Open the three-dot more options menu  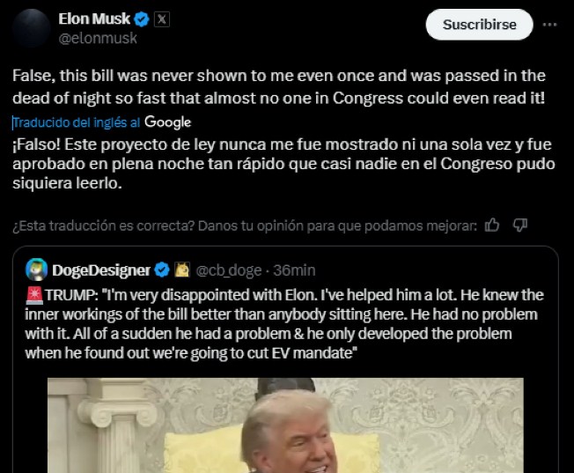coord(550,25)
